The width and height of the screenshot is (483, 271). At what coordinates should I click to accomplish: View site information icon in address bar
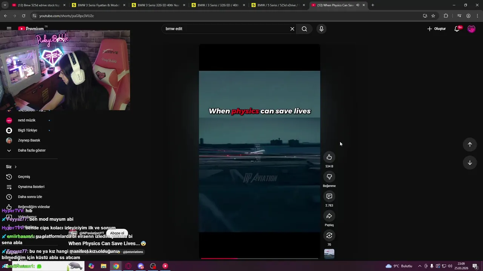pyautogui.click(x=34, y=16)
